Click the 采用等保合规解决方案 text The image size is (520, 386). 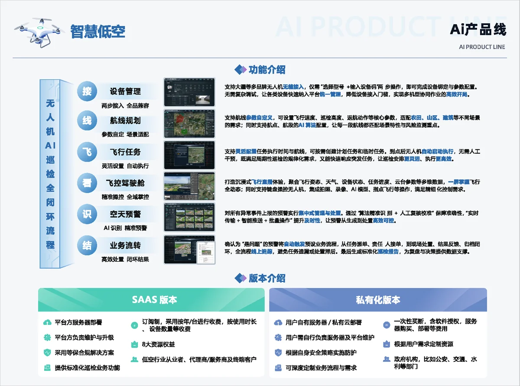[84, 353]
